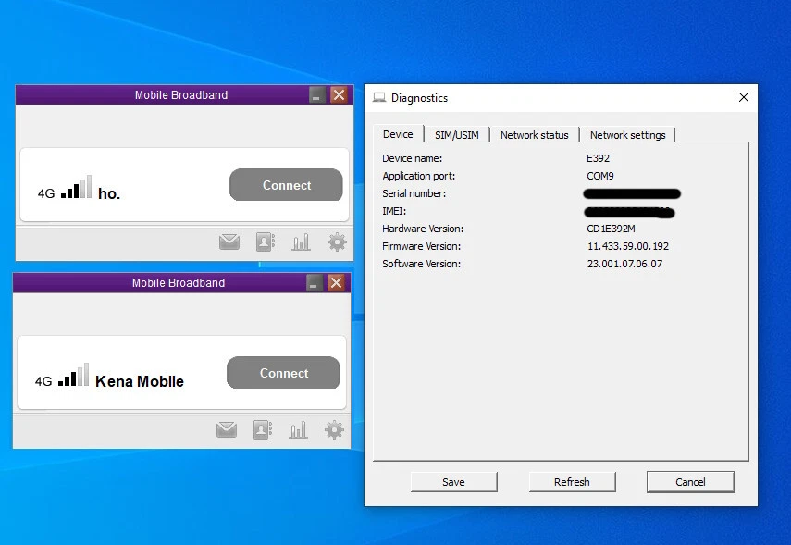Save the diagnostics information

click(x=453, y=482)
